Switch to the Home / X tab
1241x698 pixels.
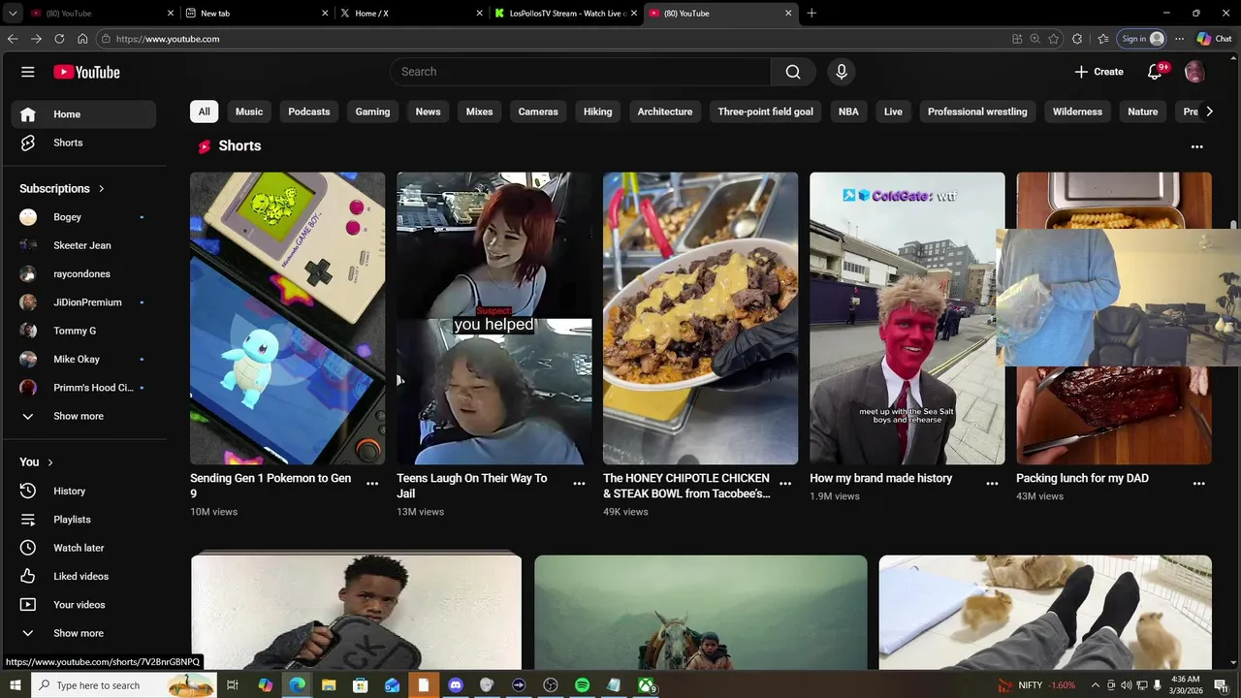[412, 14]
